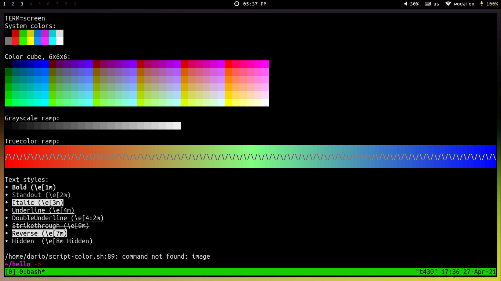501x281 pixels.
Task: Click the lightest swatch of the grayscale ramp
Action: [x=177, y=125]
